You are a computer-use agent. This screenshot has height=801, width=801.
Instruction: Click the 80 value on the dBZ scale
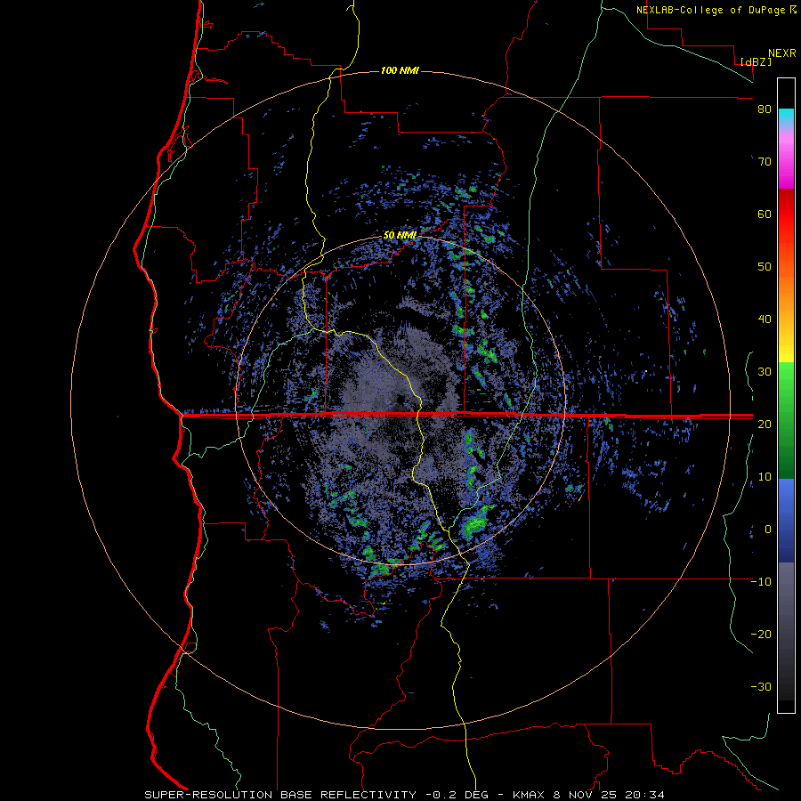pos(765,109)
